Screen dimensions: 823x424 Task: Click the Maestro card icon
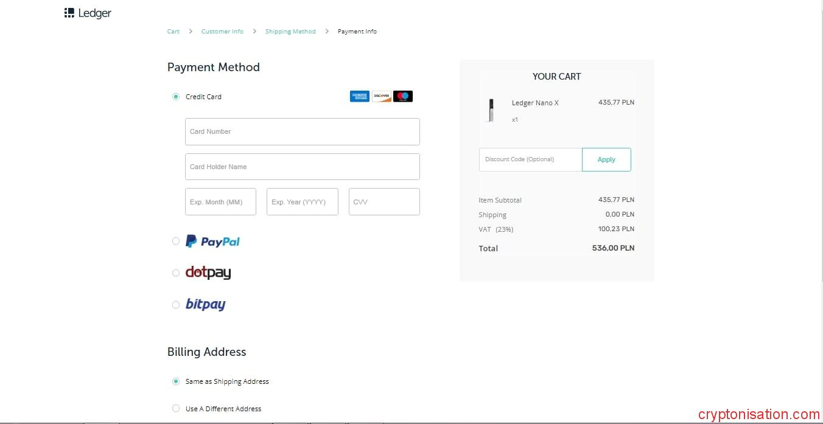[402, 96]
